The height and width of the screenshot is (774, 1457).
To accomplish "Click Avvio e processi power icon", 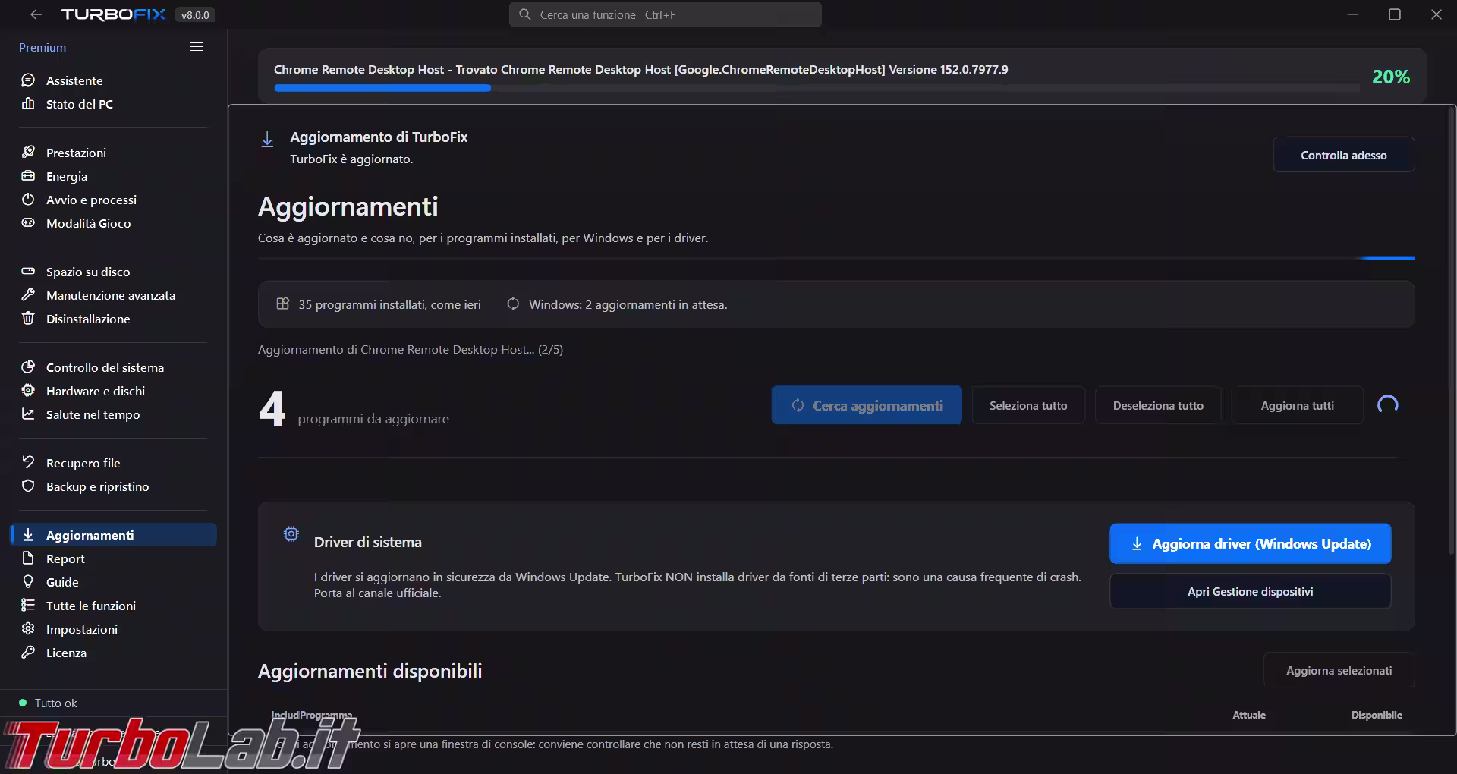I will click(28, 200).
